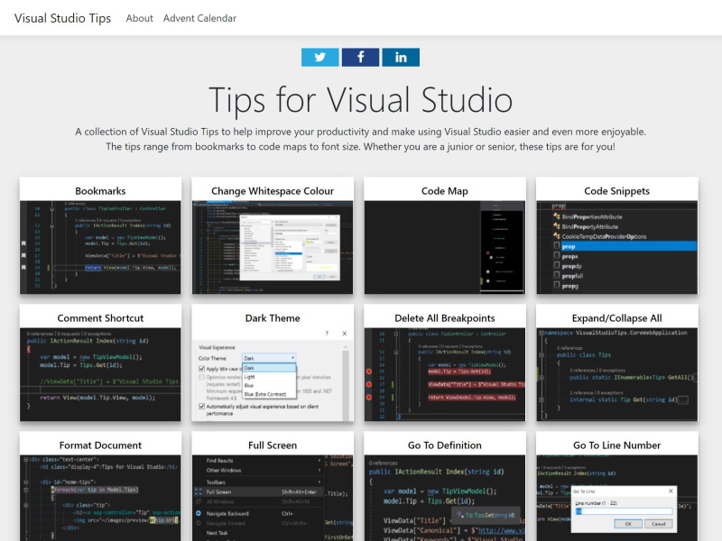Share the page on LinkedIn
Viewport: 722px width, 541px height.
click(401, 57)
